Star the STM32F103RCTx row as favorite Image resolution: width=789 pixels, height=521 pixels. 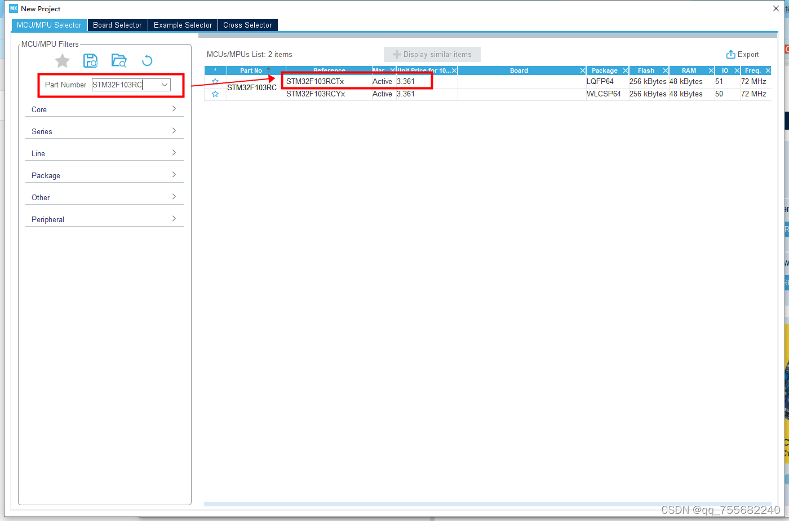[215, 82]
